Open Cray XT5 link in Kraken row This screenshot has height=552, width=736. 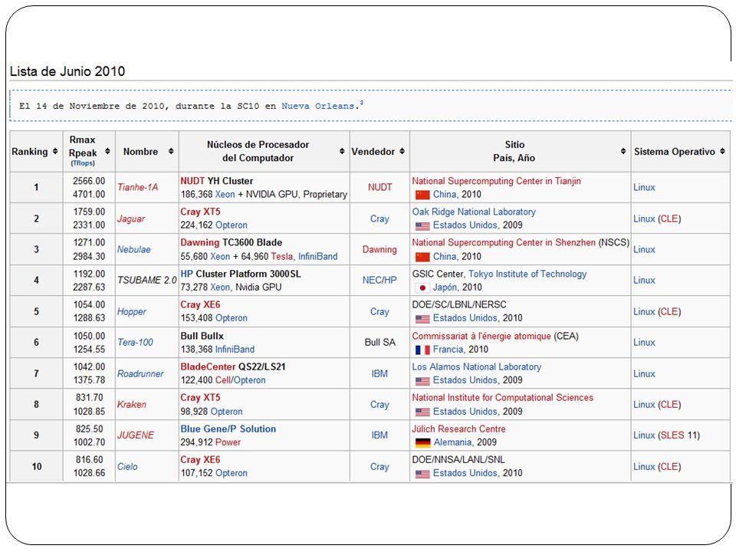click(x=200, y=398)
